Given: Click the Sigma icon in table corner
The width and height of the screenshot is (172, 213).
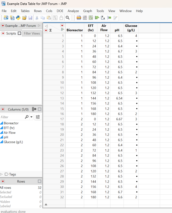Looking at the screenshot, I should 51,30.
